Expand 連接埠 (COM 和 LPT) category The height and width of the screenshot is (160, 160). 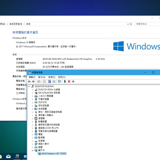[33, 128]
